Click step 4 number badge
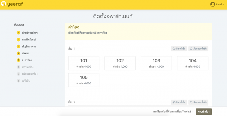The height and width of the screenshot is (116, 227). [x=18, y=53]
